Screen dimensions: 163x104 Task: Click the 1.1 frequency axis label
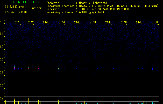2,34
